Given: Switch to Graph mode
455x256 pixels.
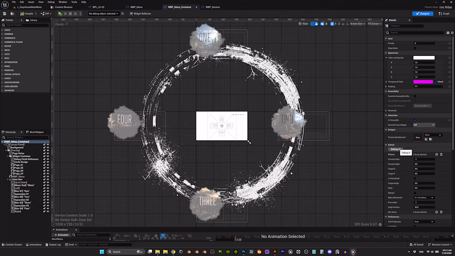Looking at the screenshot, I should (444, 14).
